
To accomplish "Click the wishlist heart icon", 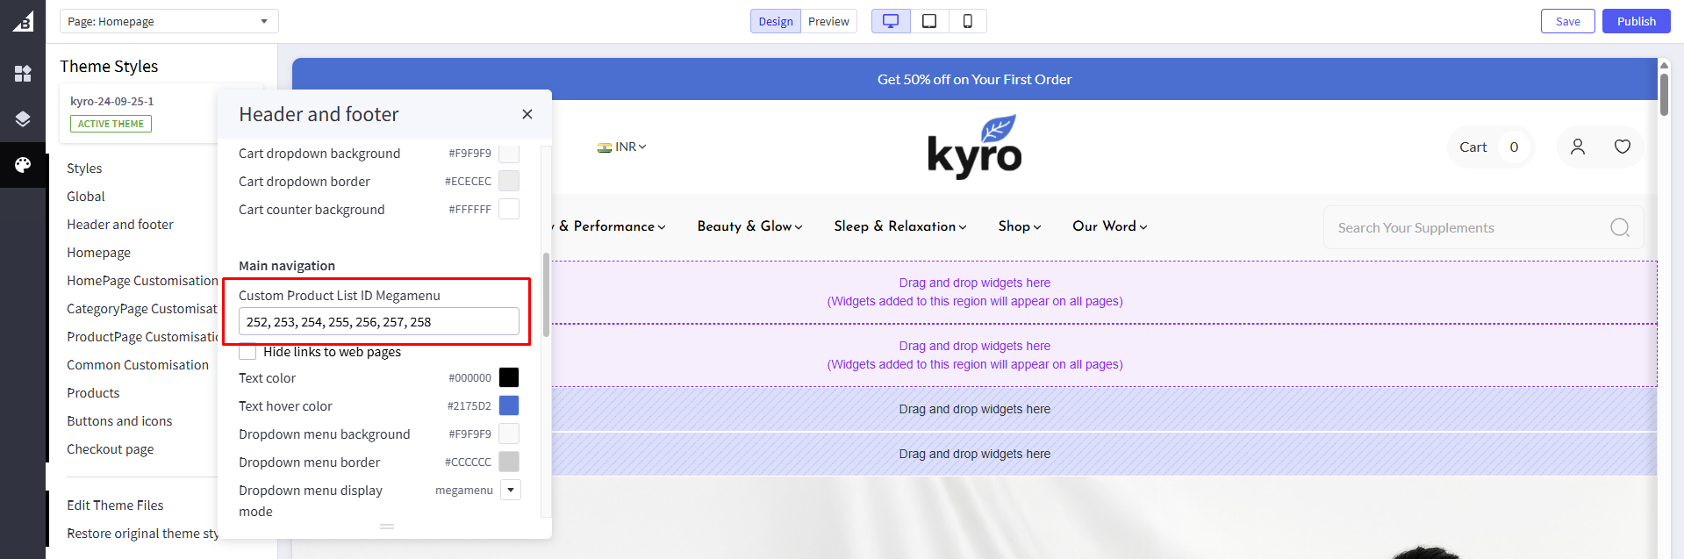I will [x=1622, y=147].
